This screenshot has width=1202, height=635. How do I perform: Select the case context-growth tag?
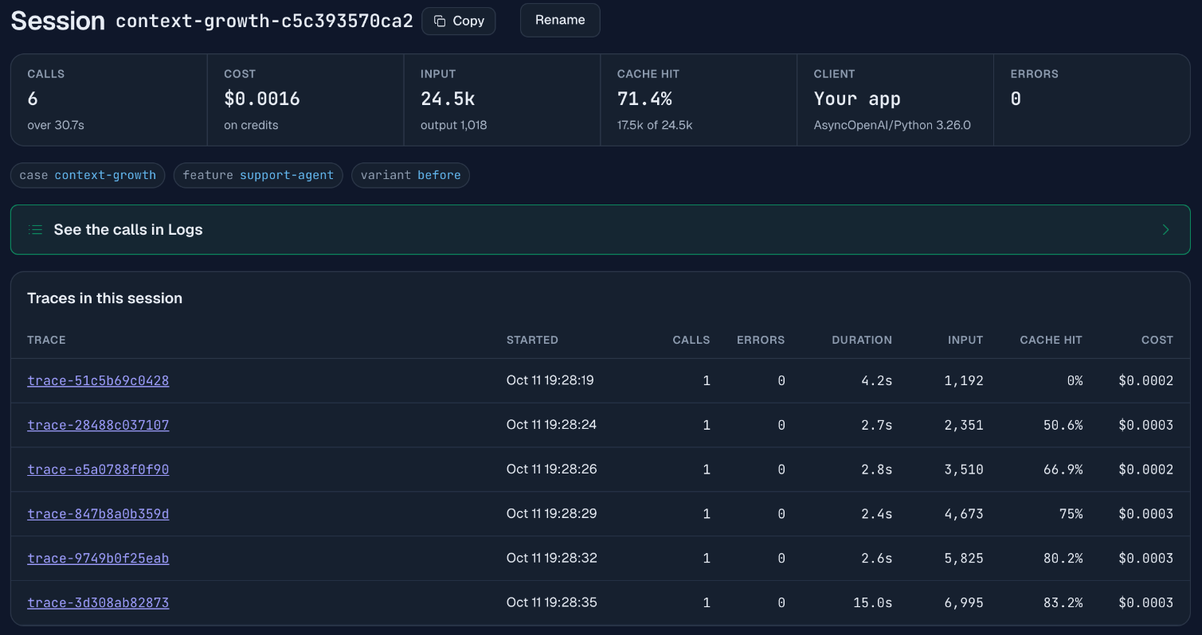point(88,175)
